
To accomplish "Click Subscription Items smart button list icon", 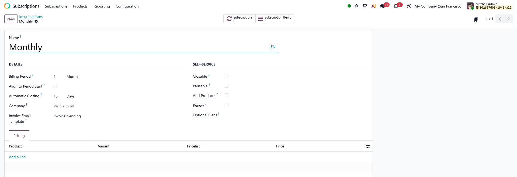I will point(260,19).
